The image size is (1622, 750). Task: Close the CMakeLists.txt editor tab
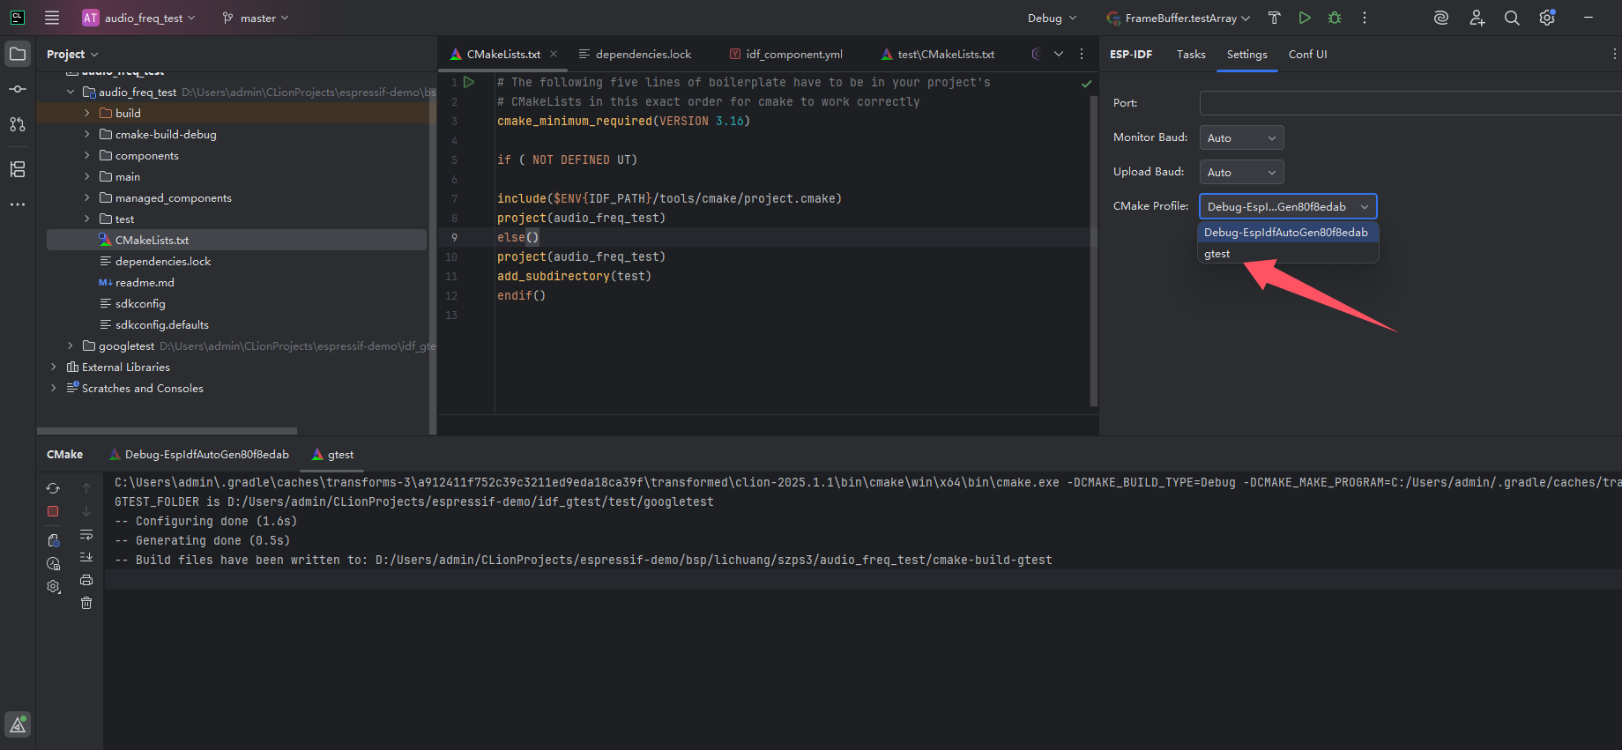[x=554, y=54]
